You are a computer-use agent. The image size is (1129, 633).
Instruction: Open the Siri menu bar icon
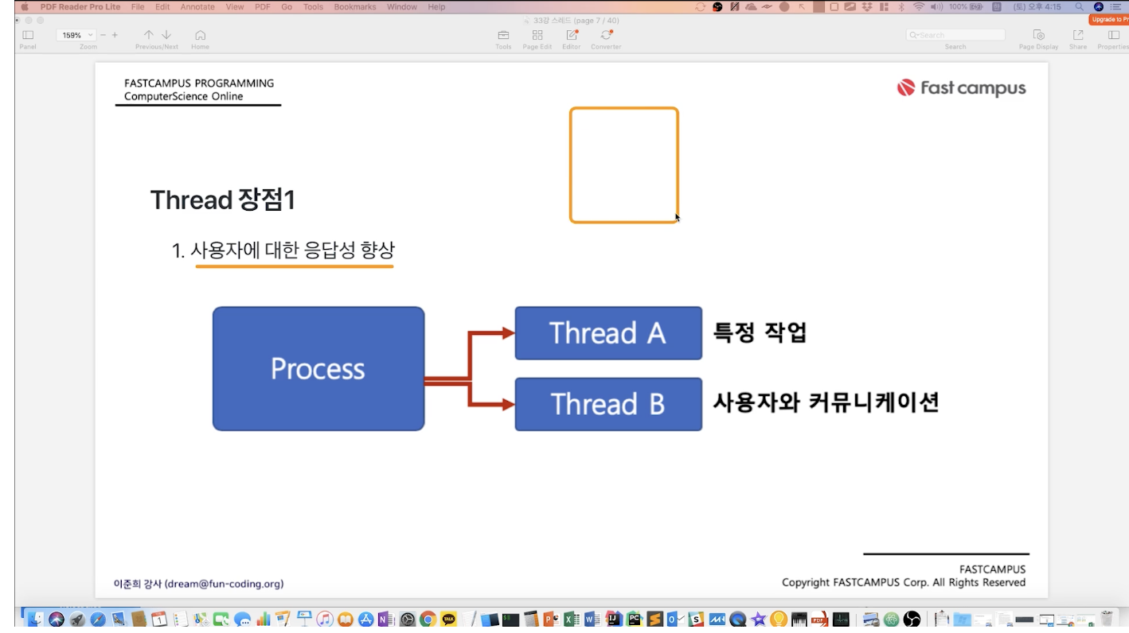coord(1099,6)
